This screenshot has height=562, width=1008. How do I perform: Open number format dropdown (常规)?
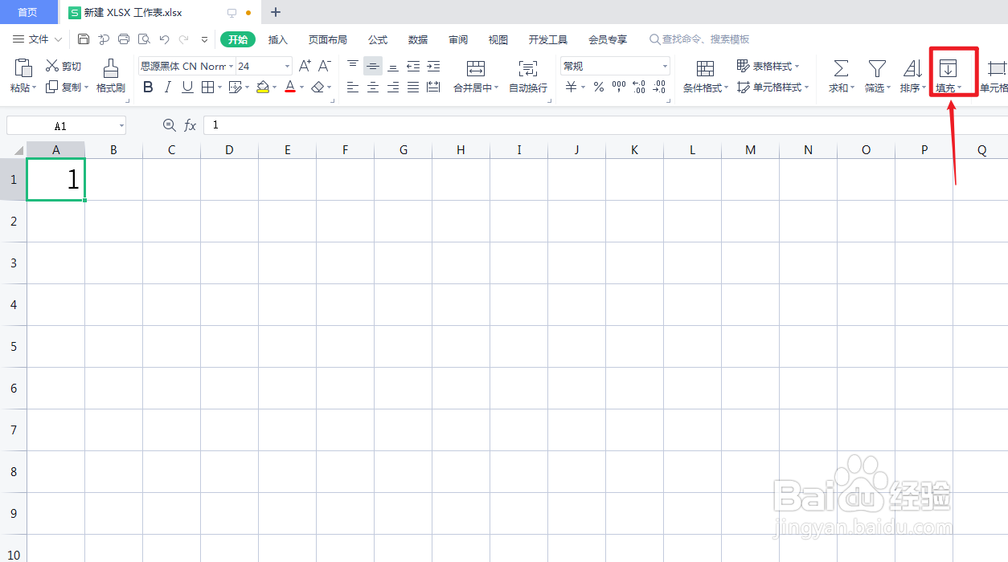[x=665, y=67]
